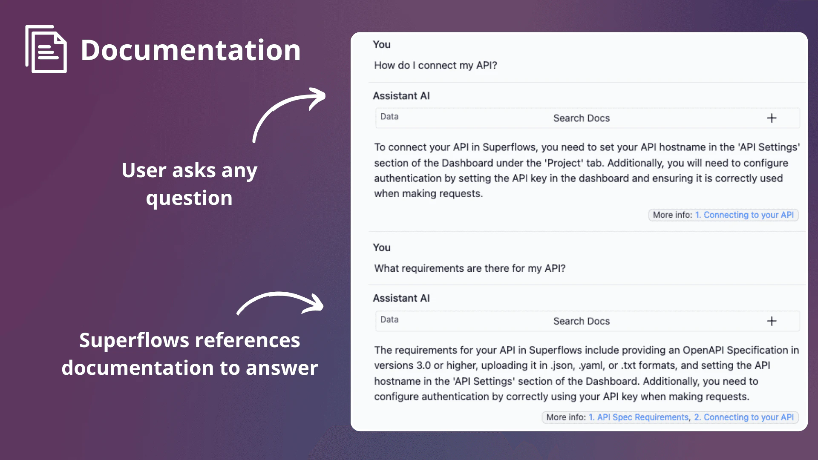Select the question "How do I connect my API?"
Image resolution: width=818 pixels, height=460 pixels.
435,65
